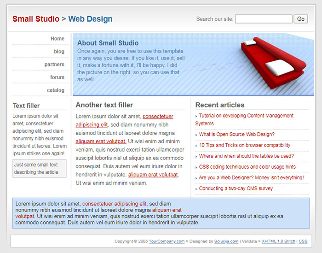Open the Are you a Web Designer article
322x253 pixels.
[x=251, y=177]
